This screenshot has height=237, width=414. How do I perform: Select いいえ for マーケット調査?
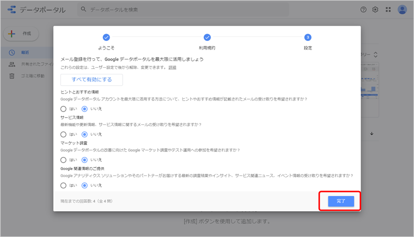(84, 160)
